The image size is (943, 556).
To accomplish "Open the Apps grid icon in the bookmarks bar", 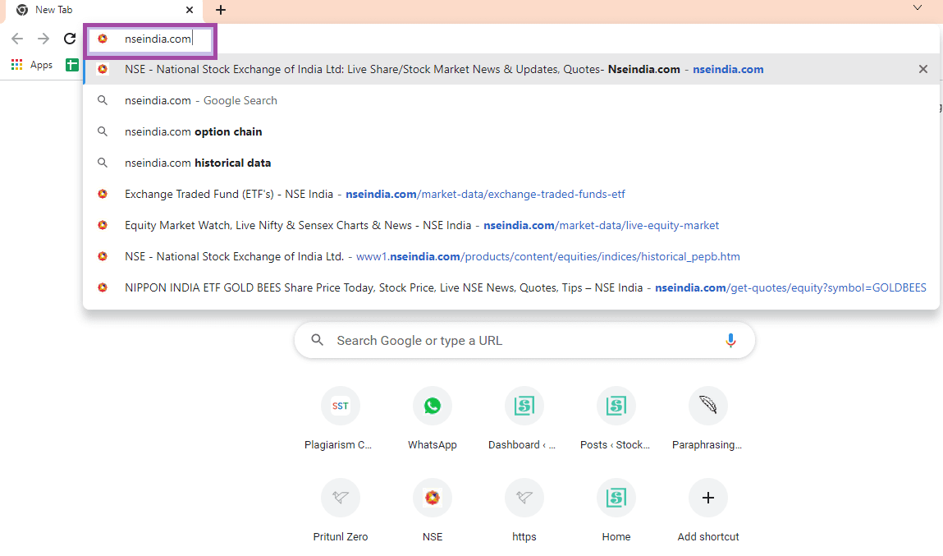I will tap(17, 65).
